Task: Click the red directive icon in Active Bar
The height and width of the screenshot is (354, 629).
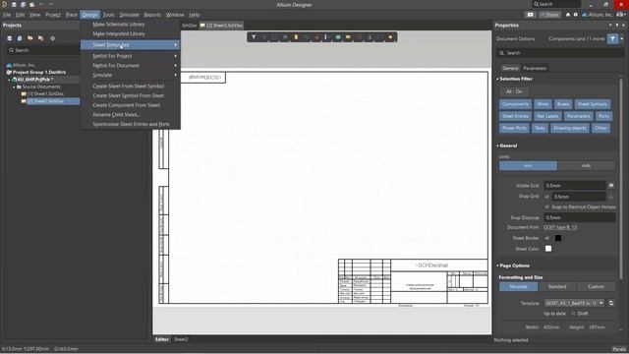Action: (x=359, y=37)
